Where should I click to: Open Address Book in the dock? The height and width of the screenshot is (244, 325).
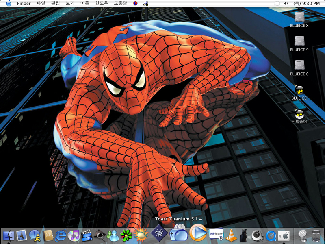(x=49, y=235)
